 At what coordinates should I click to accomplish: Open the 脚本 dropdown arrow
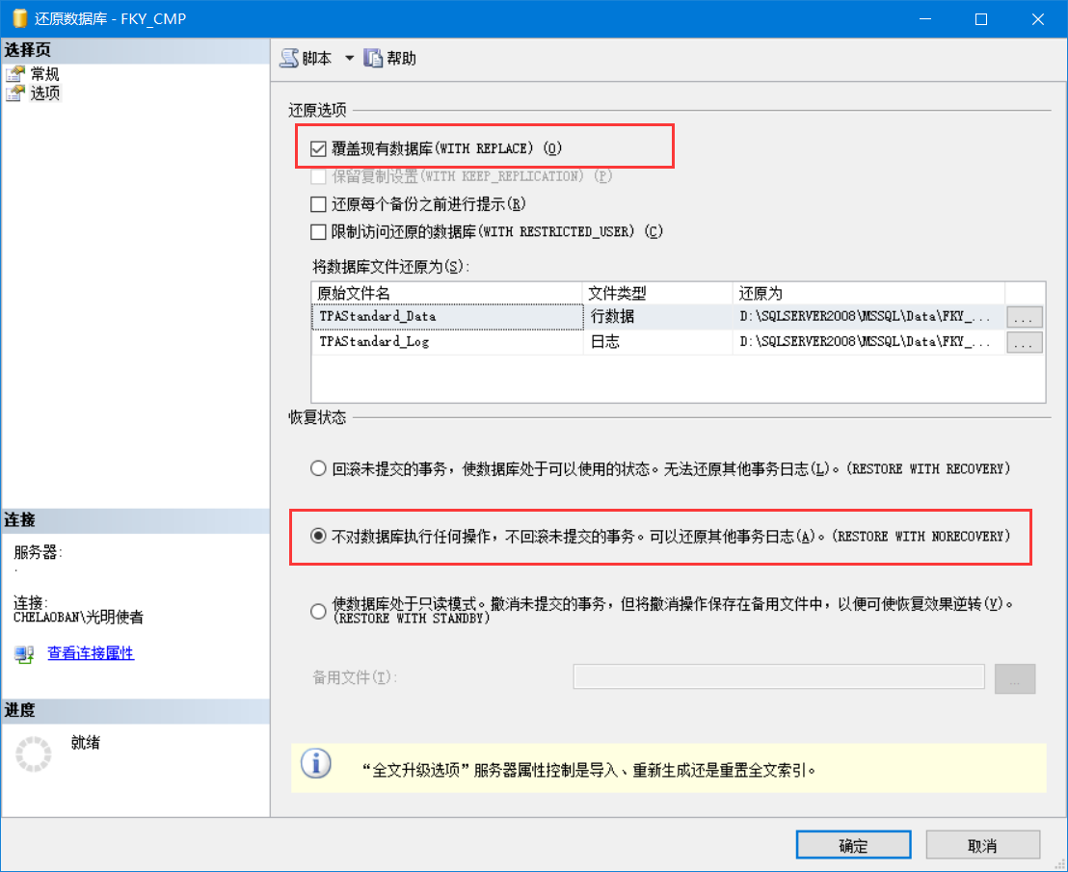point(349,58)
